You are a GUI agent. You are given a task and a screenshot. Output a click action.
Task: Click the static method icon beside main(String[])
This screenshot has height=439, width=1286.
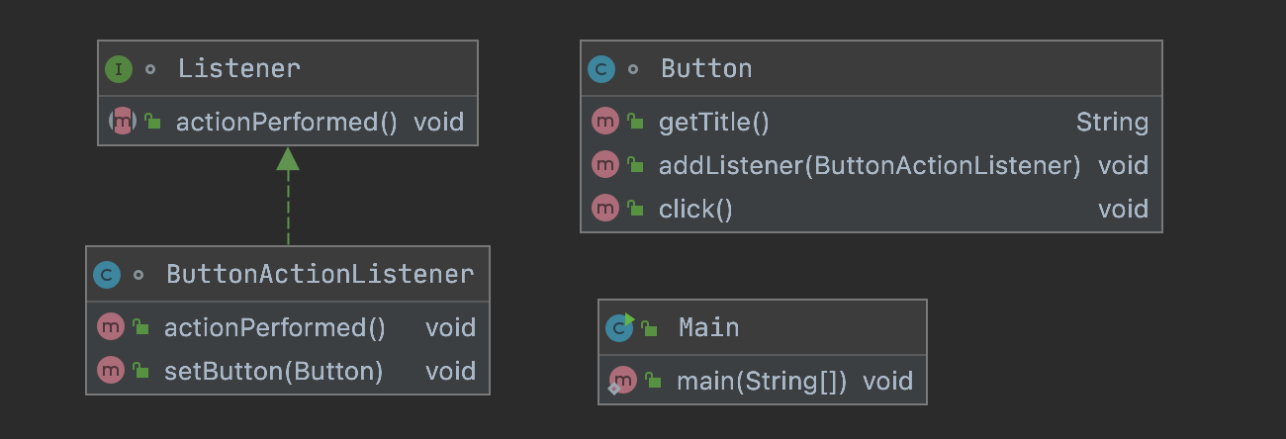point(621,381)
